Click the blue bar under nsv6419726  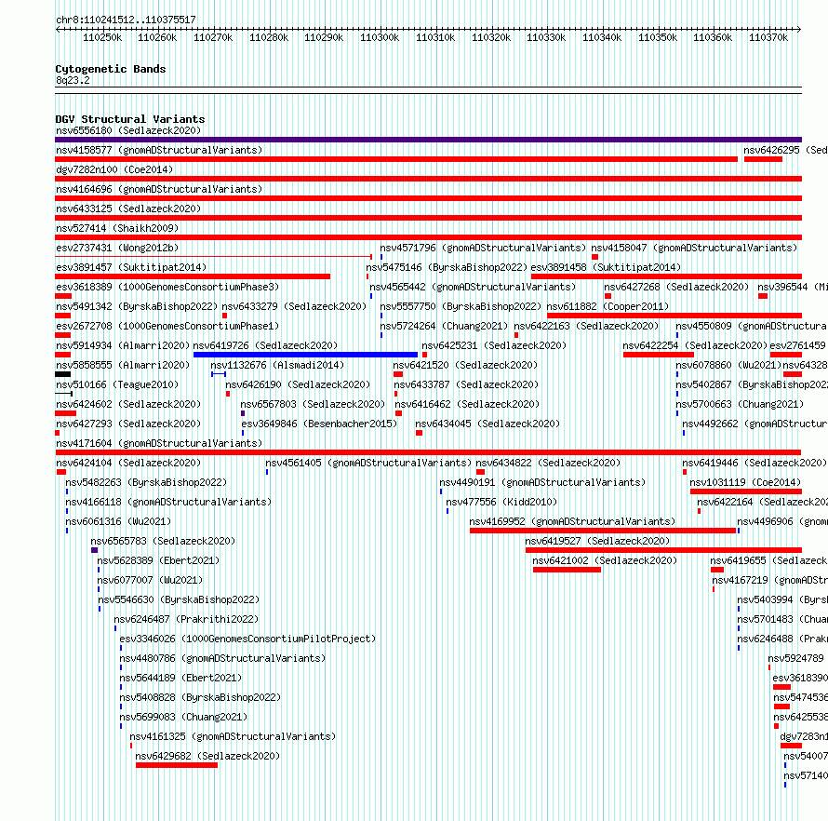[306, 355]
